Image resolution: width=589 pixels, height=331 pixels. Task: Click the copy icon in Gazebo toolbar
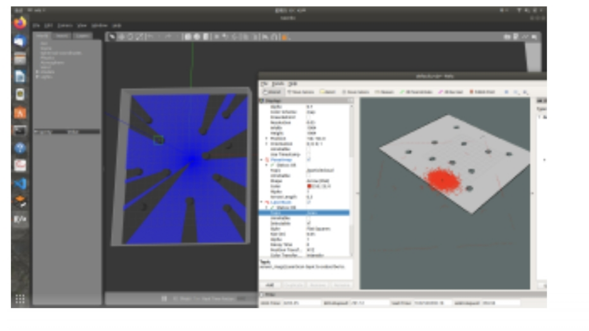pyautogui.click(x=245, y=37)
